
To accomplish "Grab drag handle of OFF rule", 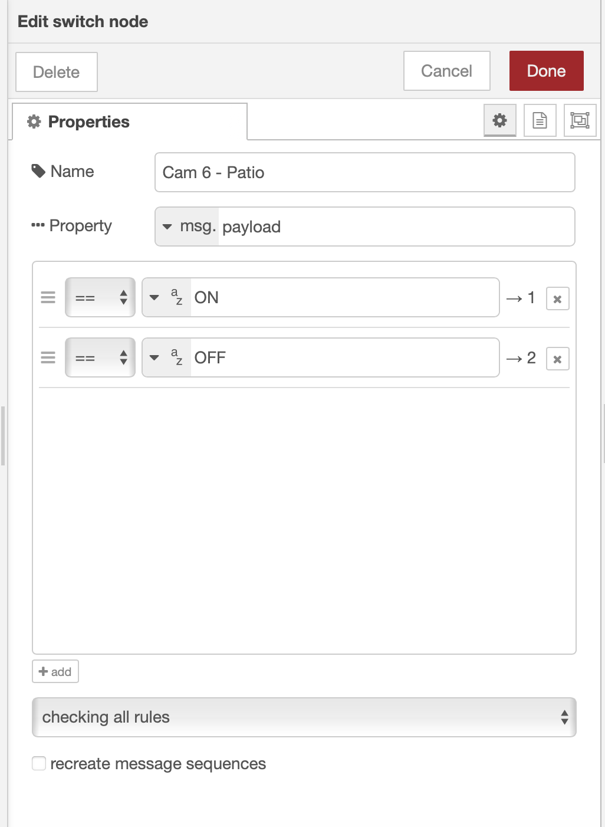I will tap(48, 357).
